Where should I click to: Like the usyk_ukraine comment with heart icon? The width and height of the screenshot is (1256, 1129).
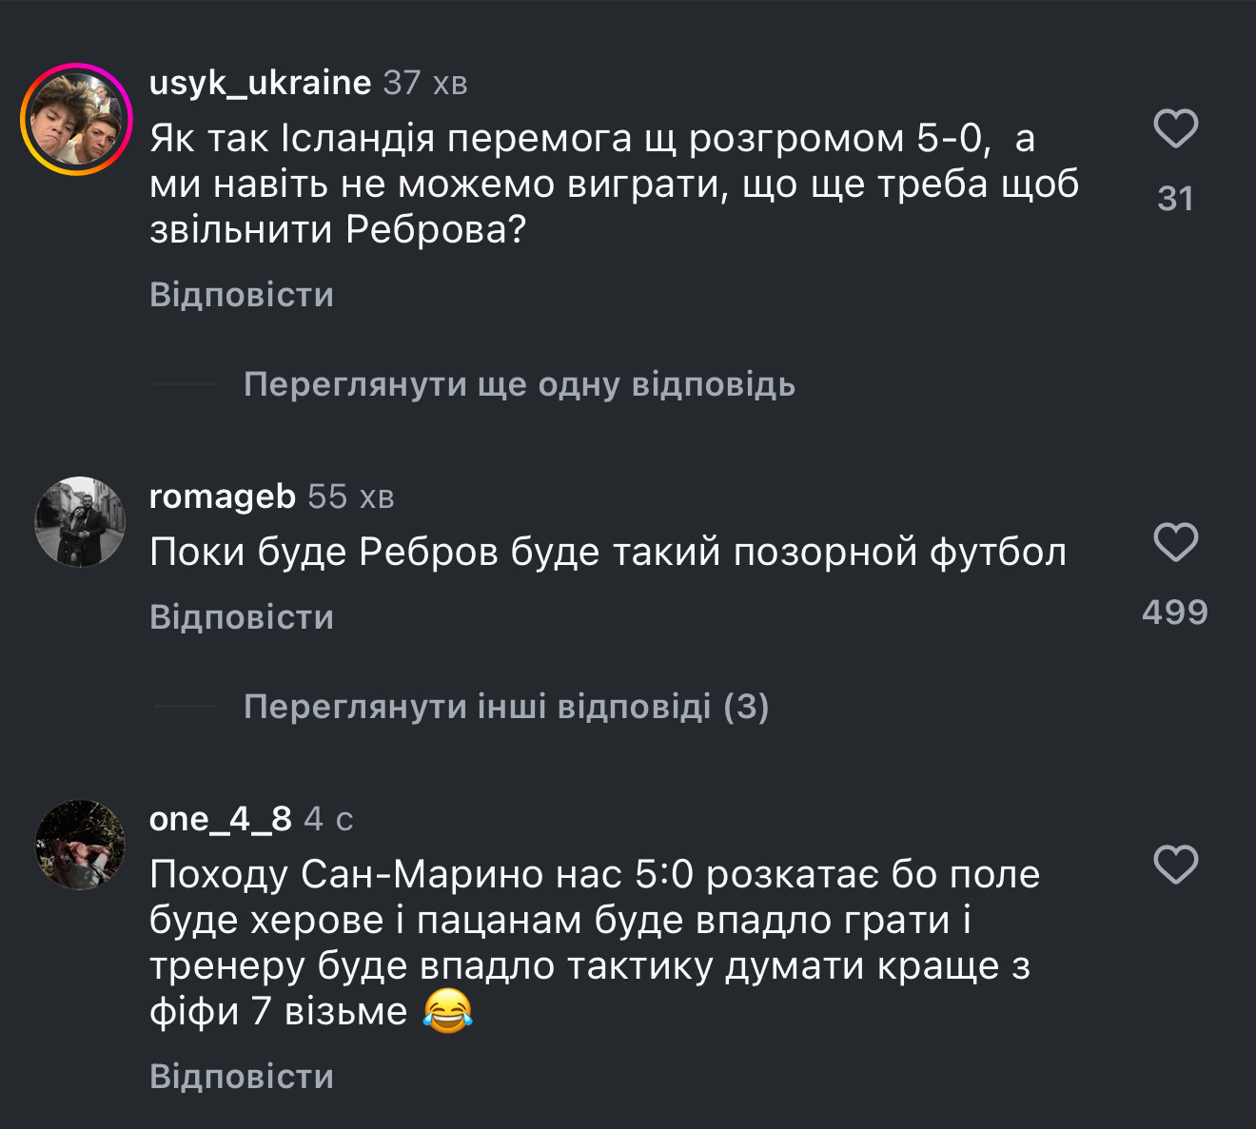click(x=1175, y=128)
